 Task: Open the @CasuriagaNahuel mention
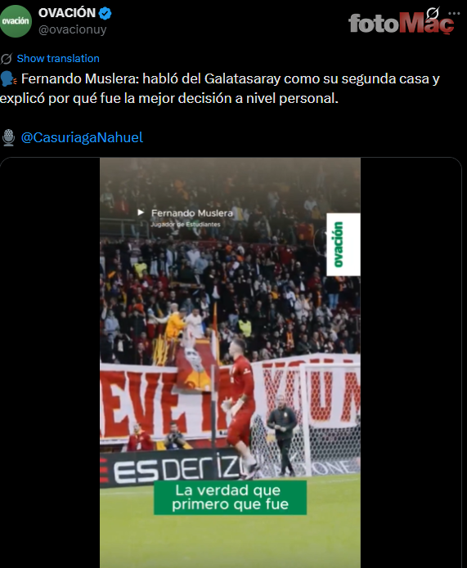pos(82,137)
